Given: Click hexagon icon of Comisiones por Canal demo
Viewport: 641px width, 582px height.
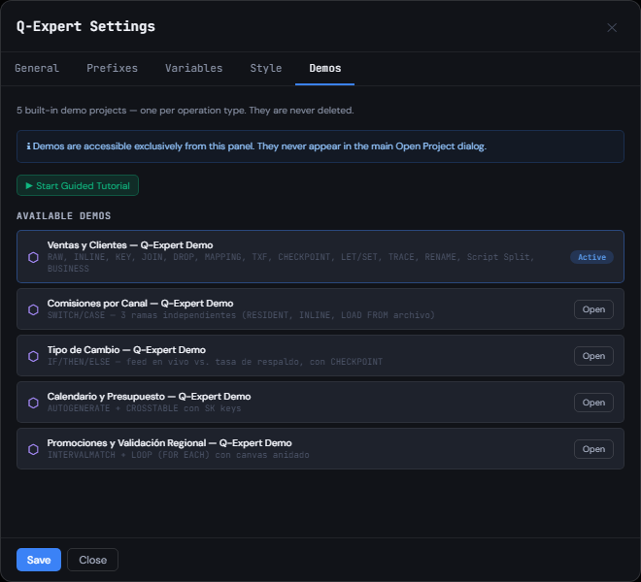Looking at the screenshot, I should point(34,309).
